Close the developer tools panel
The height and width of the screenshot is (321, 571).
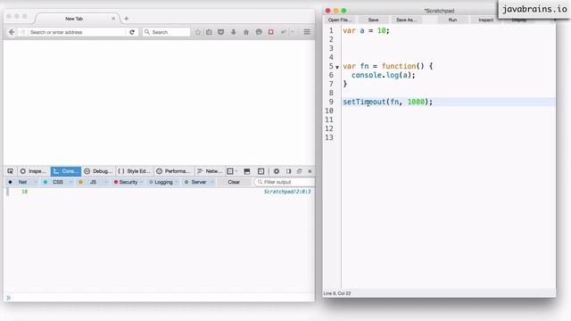(310, 171)
